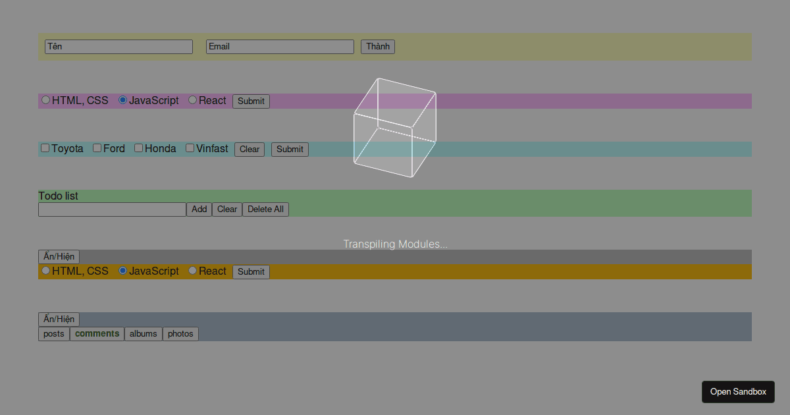Screen dimensions: 790x415
Task: Focus the Email input field
Action: tap(280, 47)
